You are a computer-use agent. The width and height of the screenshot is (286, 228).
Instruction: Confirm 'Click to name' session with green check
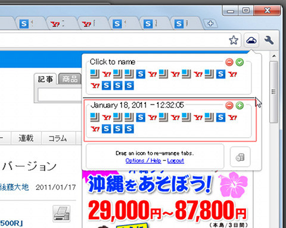tap(240, 62)
